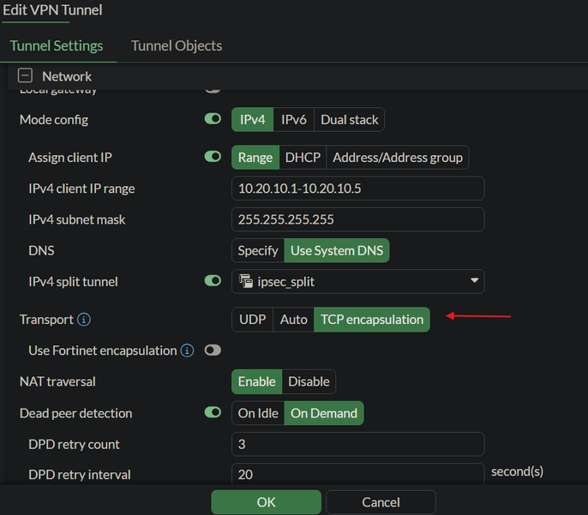Click the ipsec_split address group icon

(247, 281)
